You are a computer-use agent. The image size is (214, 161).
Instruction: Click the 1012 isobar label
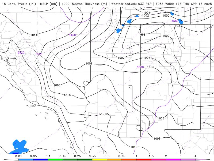[x=104, y=114]
